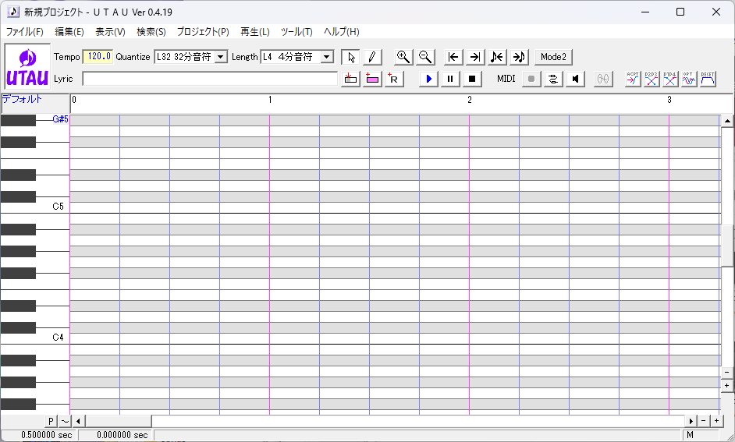Select the pencil draw tool

pyautogui.click(x=372, y=57)
